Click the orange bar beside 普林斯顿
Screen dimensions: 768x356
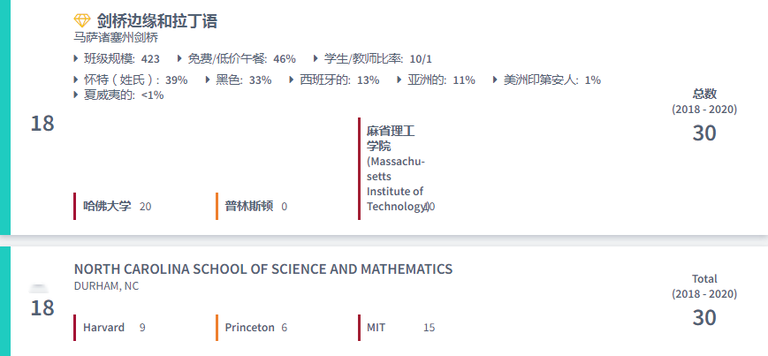pyautogui.click(x=217, y=206)
